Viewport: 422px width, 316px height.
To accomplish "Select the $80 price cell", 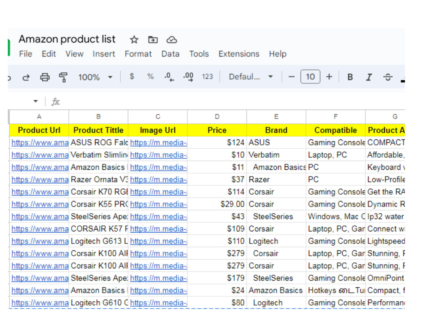I will point(217,303).
